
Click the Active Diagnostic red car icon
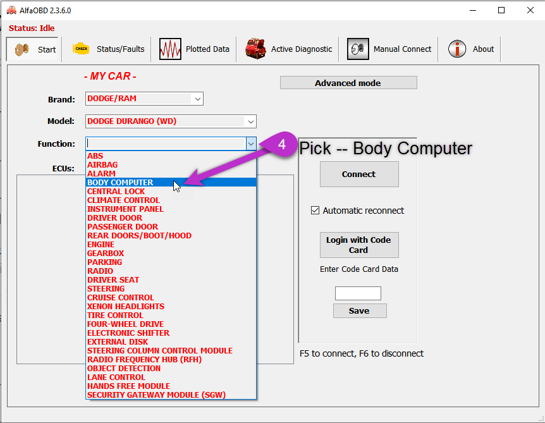(x=256, y=49)
